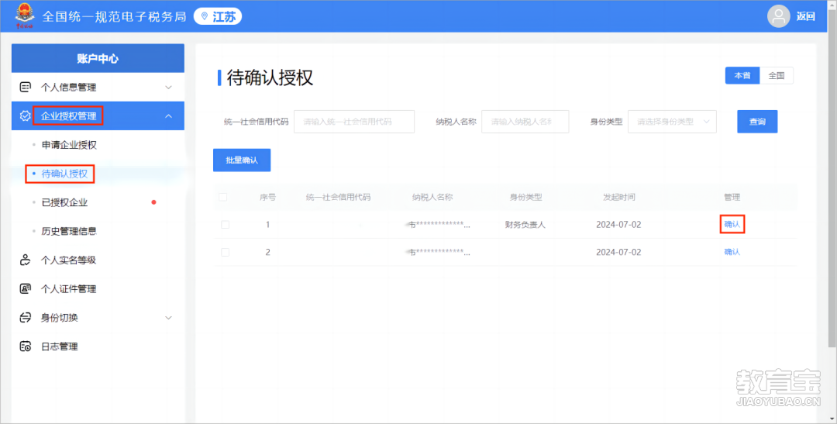This screenshot has width=837, height=424.
Task: Click the 身份切换 swap icon
Action: (25, 318)
